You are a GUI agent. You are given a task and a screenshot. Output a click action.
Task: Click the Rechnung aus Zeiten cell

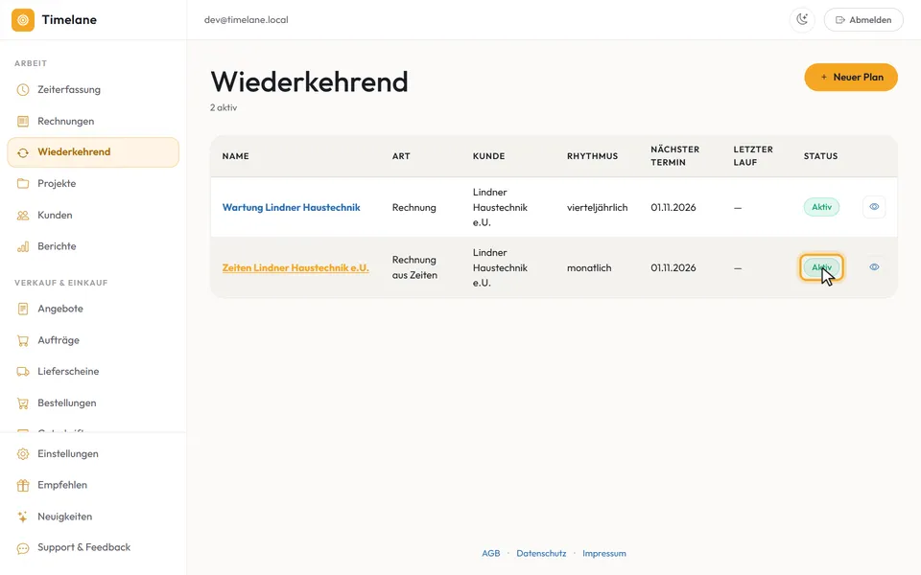(414, 267)
